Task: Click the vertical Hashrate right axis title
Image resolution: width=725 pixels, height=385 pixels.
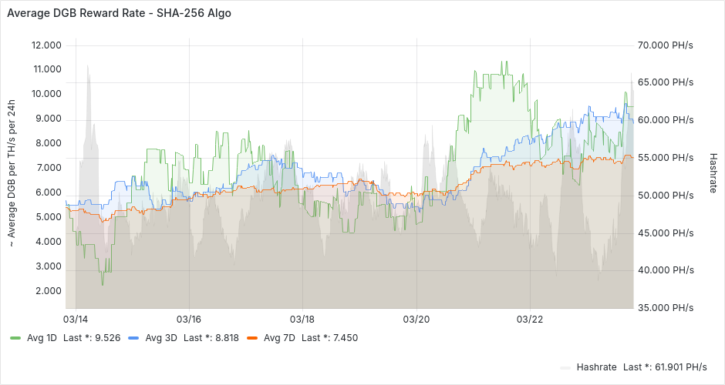Action: 713,172
